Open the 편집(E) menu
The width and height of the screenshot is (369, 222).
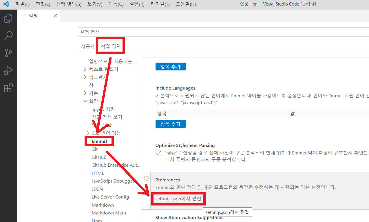tap(43, 4)
